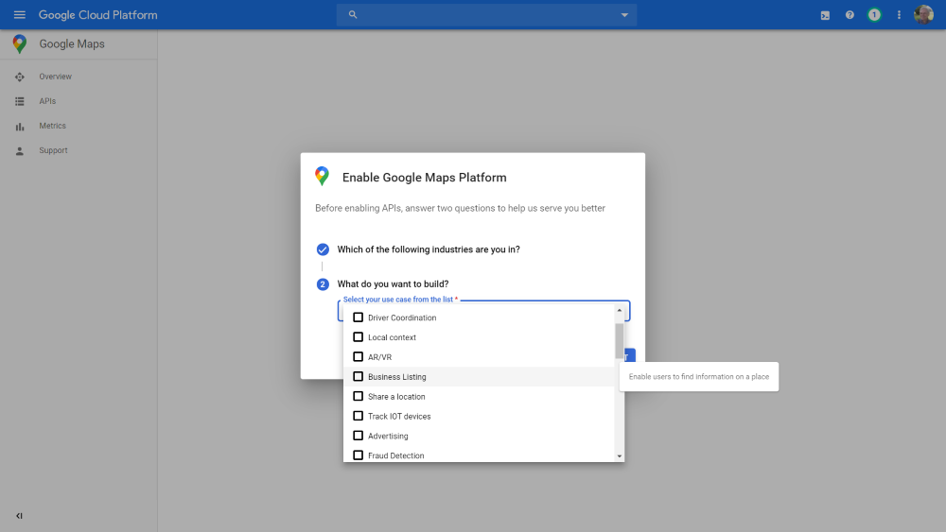Open the hamburger navigation menu
The height and width of the screenshot is (532, 946).
click(x=19, y=14)
